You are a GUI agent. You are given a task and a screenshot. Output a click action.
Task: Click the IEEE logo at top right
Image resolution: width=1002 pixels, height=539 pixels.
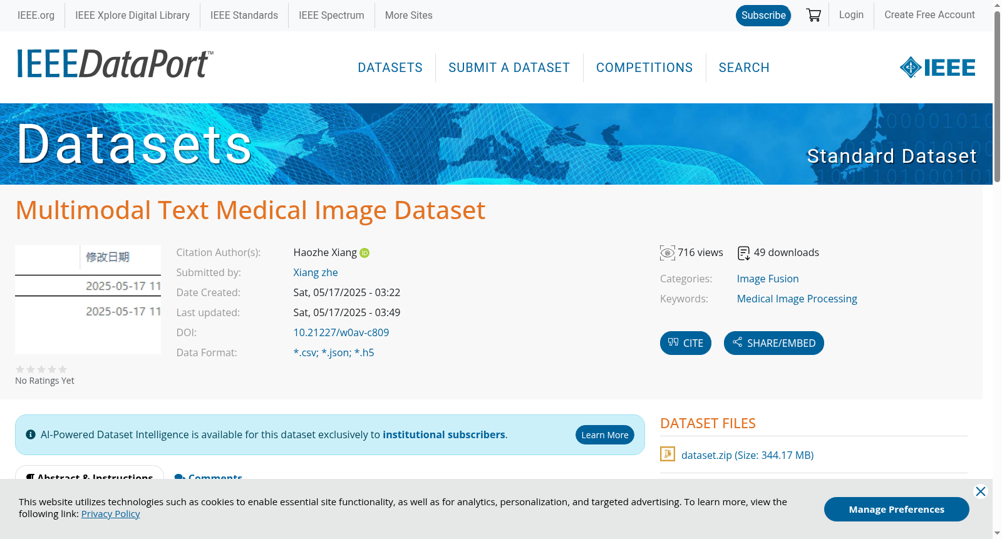point(937,68)
